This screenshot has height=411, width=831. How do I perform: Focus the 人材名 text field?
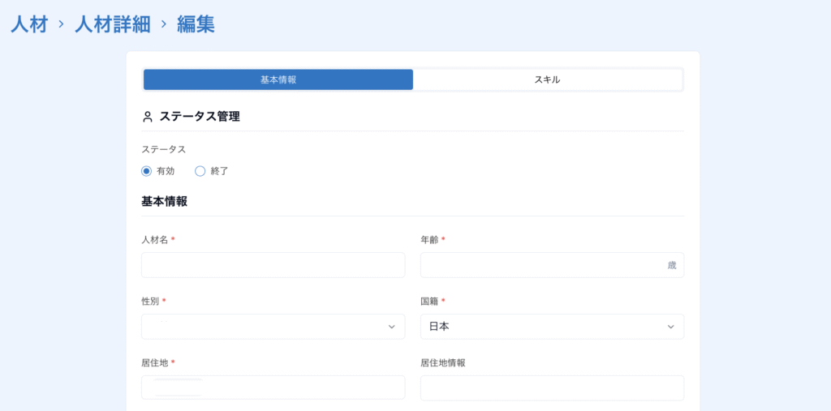tap(273, 265)
